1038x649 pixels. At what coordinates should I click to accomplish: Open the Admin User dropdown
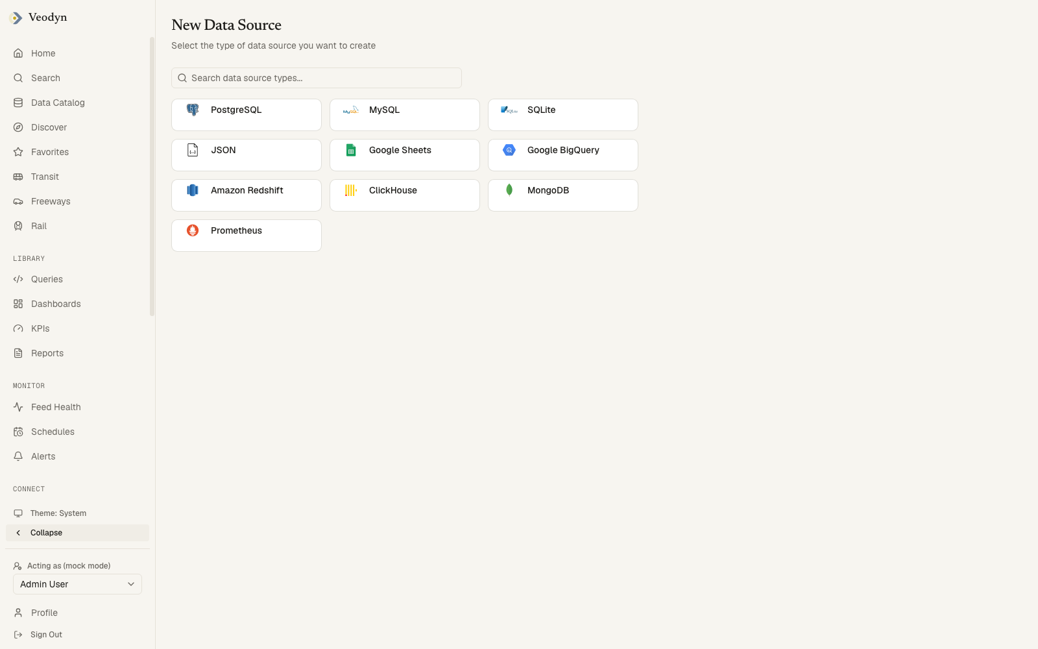[77, 584]
